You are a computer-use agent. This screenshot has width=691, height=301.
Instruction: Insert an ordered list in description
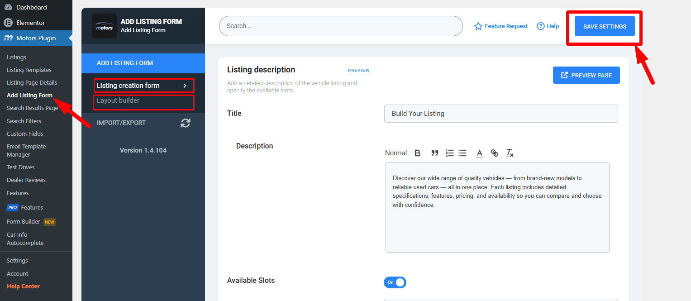pyautogui.click(x=449, y=153)
